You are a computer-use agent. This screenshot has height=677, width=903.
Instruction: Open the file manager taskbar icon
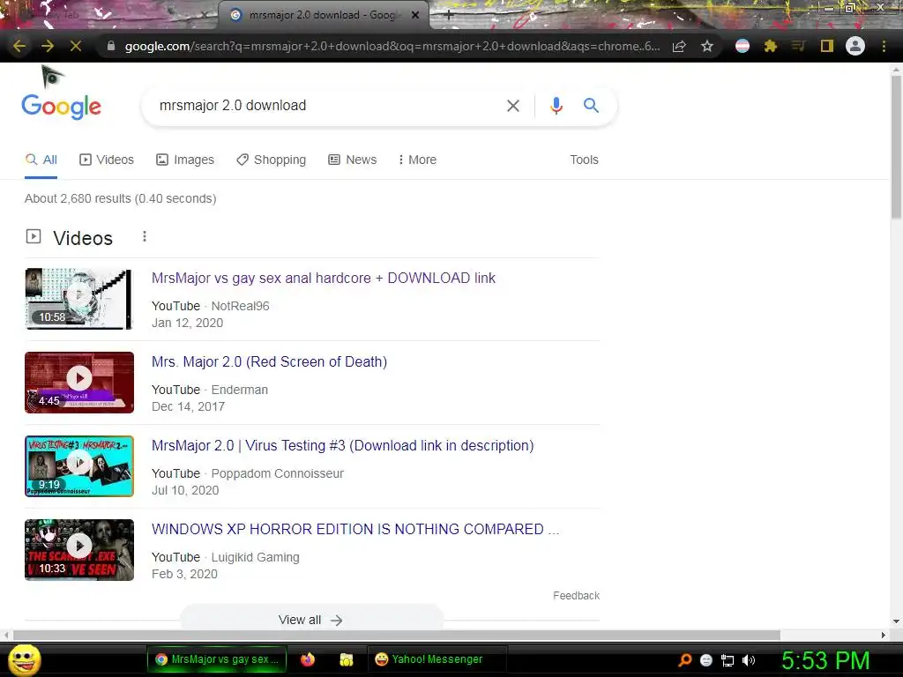(x=346, y=659)
